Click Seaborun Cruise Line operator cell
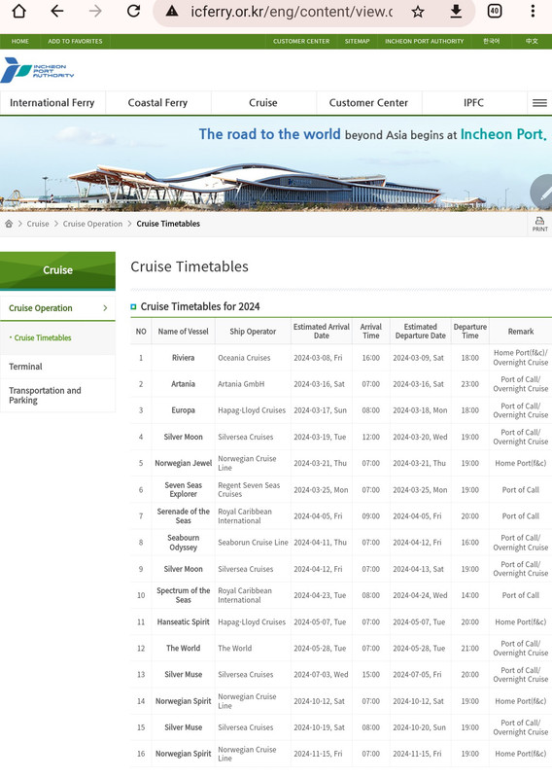This screenshot has height=778, width=552. pyautogui.click(x=253, y=543)
